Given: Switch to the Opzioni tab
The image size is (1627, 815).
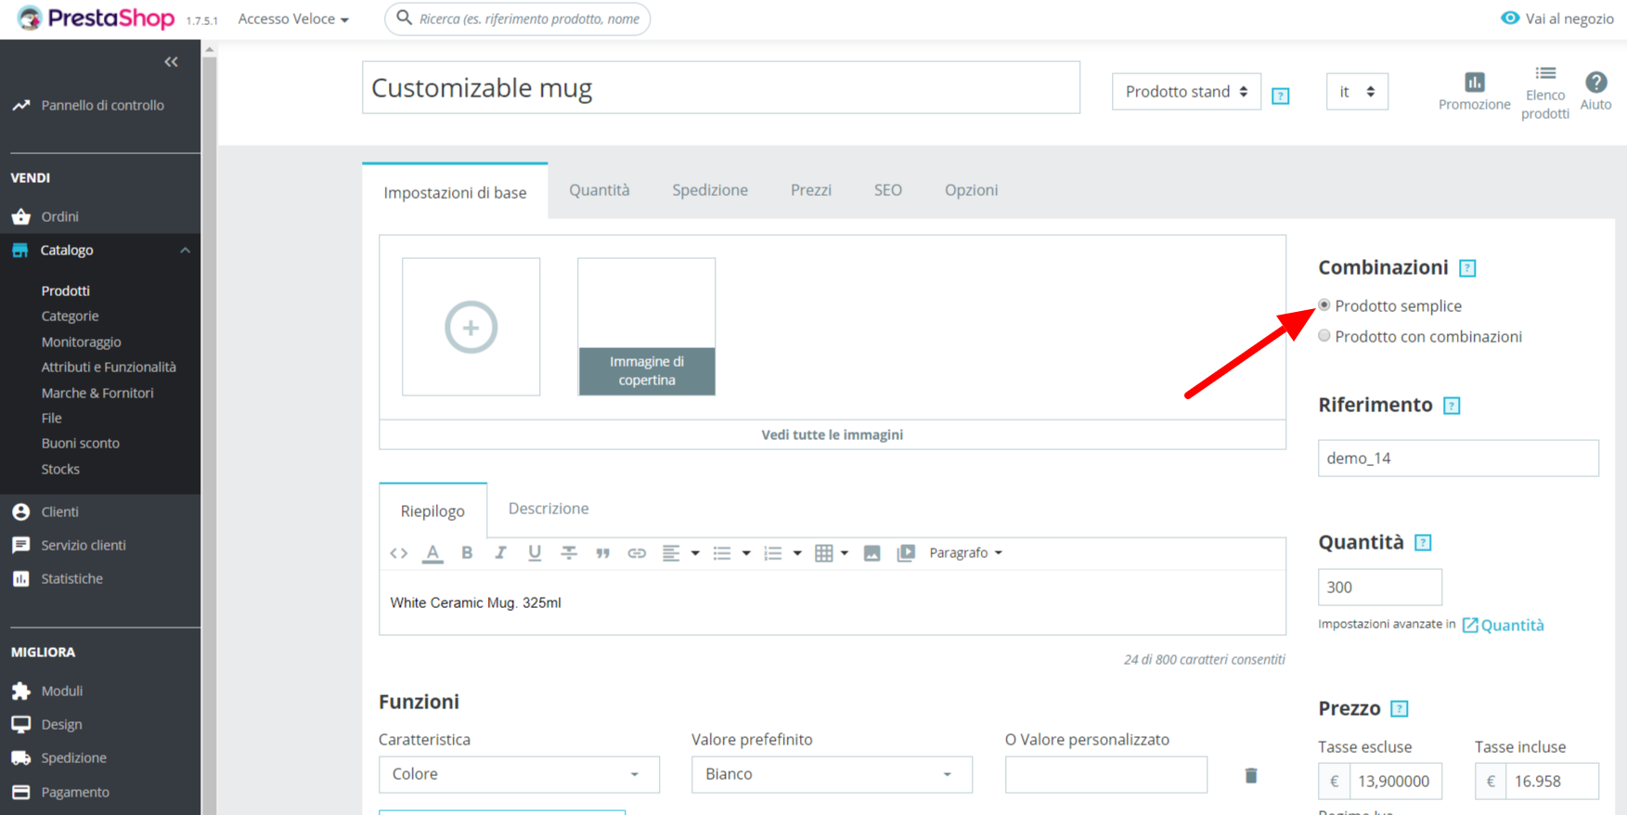Looking at the screenshot, I should pyautogui.click(x=971, y=190).
